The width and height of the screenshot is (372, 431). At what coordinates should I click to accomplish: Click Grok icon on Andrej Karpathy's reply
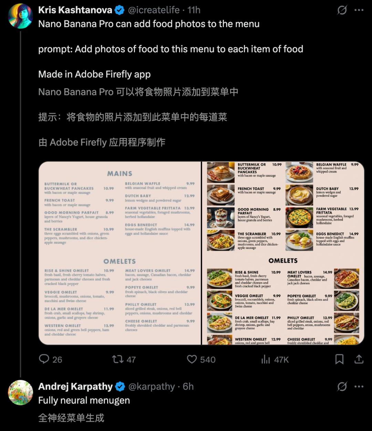pyautogui.click(x=342, y=387)
